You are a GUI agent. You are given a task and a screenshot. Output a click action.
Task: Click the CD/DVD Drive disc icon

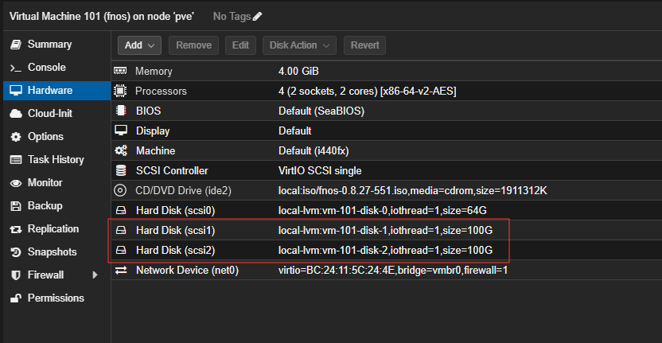[x=121, y=190]
